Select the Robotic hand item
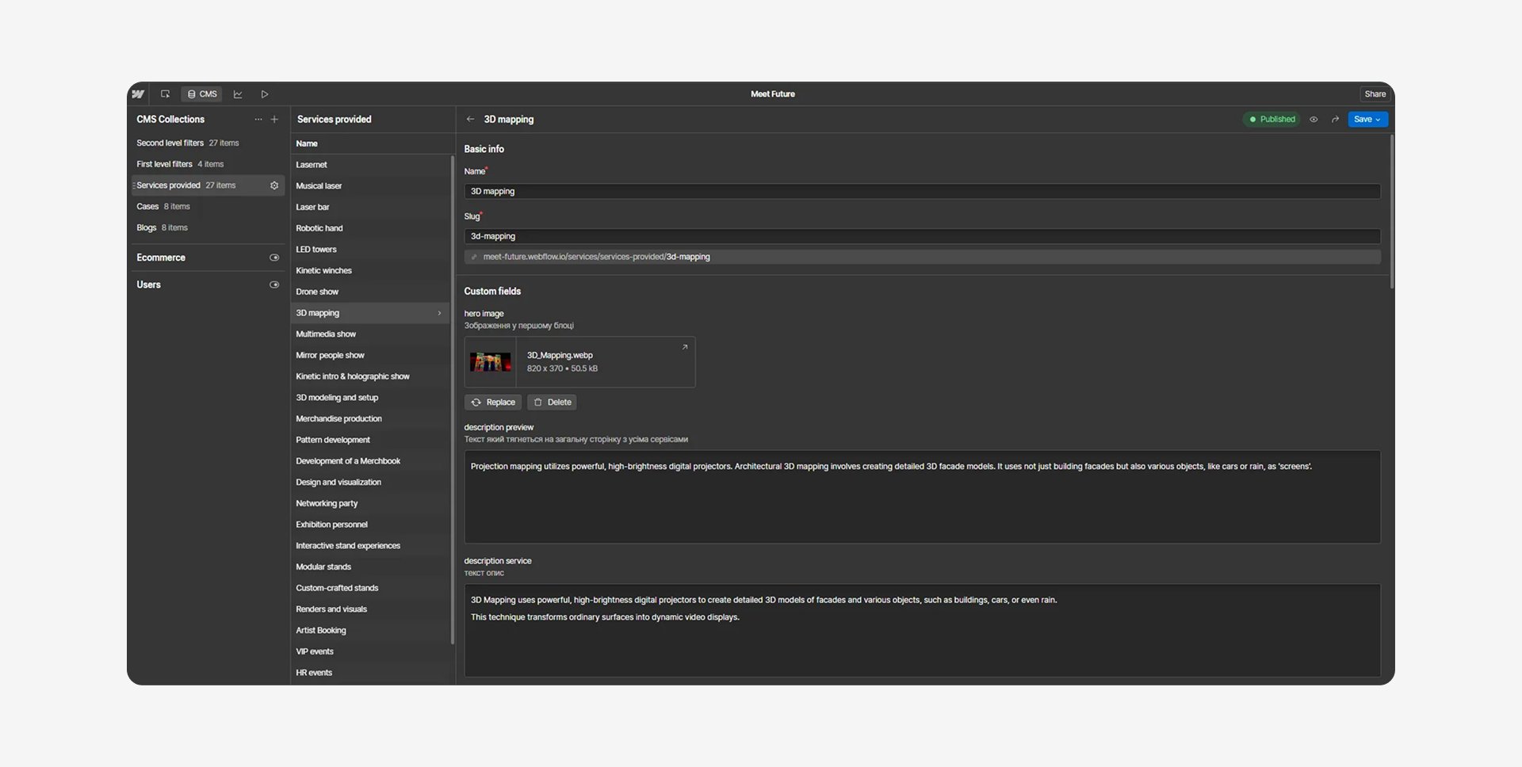The height and width of the screenshot is (767, 1522). (x=370, y=228)
